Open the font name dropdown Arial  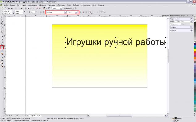[x=65, y=12]
